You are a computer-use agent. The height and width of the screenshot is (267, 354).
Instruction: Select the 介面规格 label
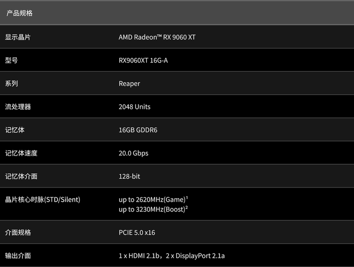[18, 233]
